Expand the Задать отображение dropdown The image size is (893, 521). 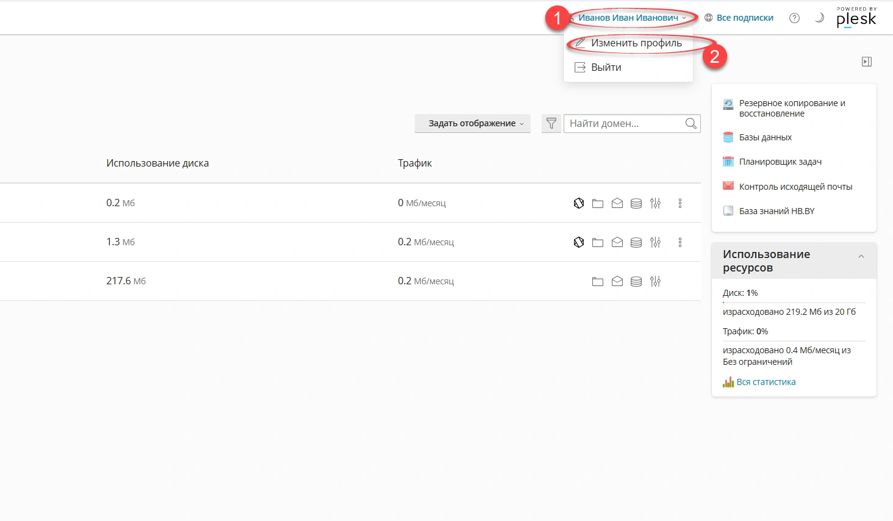(x=473, y=124)
